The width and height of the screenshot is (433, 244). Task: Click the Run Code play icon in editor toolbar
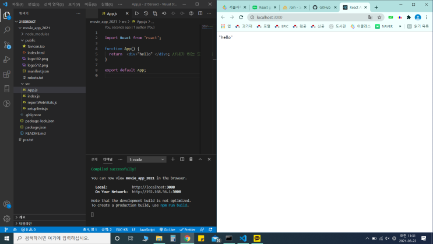pyautogui.click(x=137, y=13)
